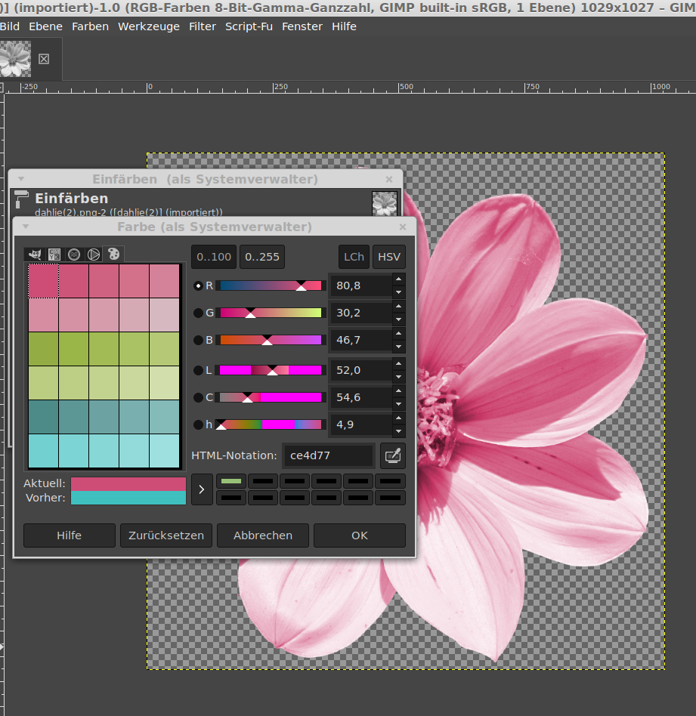
Task: Open the Filter menu
Action: point(203,26)
